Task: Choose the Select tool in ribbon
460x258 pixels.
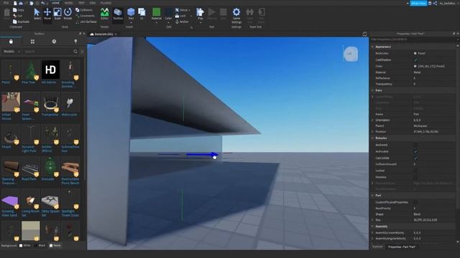Action: [37, 14]
